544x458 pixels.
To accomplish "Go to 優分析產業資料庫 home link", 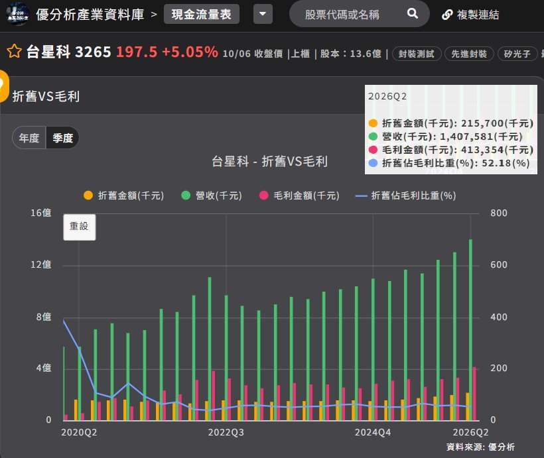I will [90, 15].
